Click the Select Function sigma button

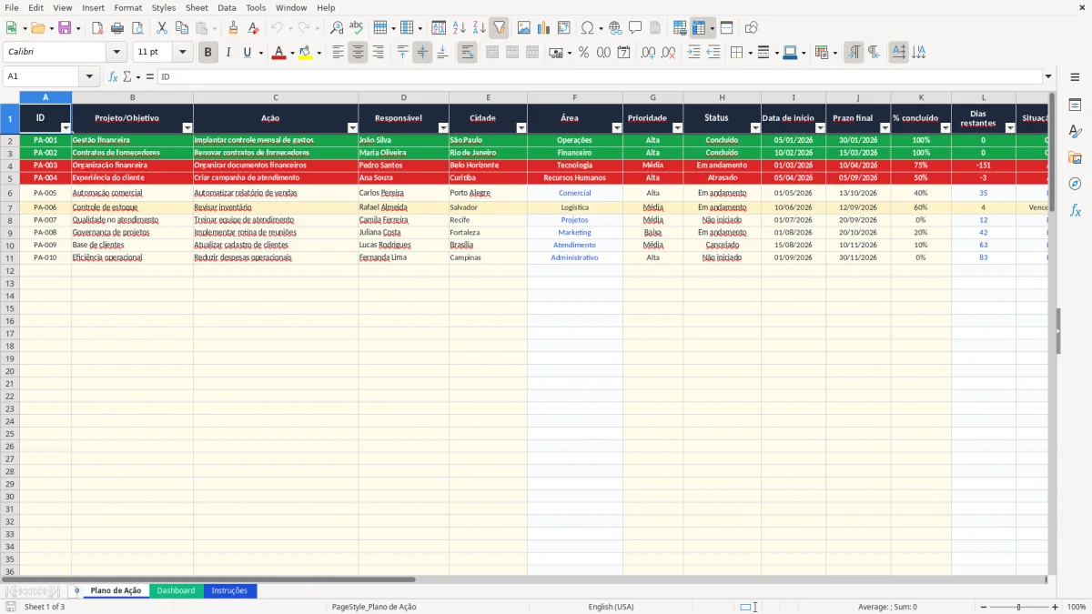pyautogui.click(x=126, y=77)
